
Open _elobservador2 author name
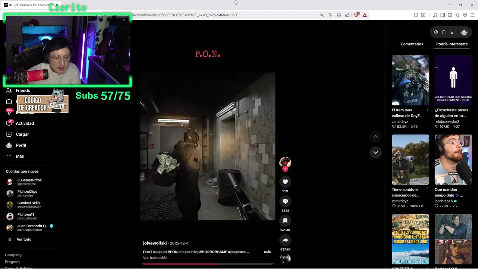coord(447,121)
